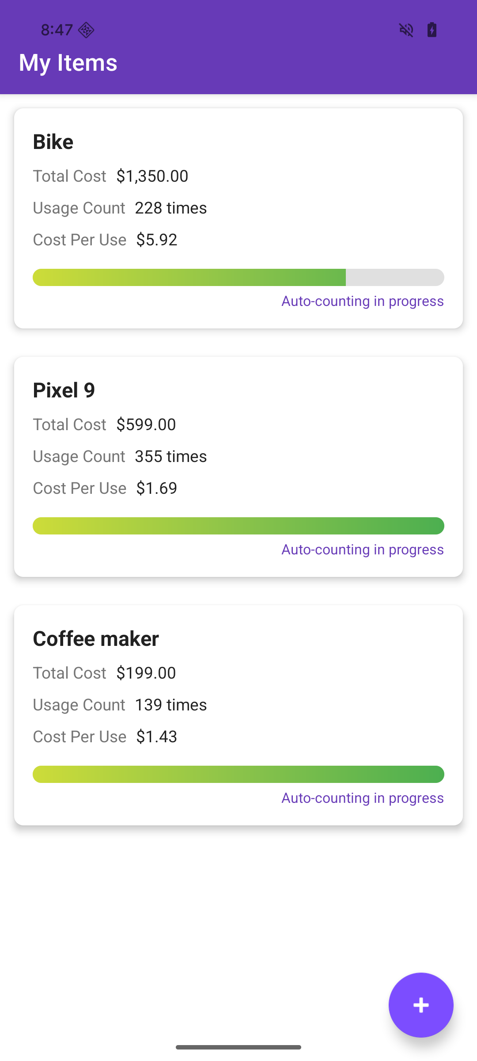
Task: Tap Bike's Auto-counting in progress link
Action: [363, 301]
